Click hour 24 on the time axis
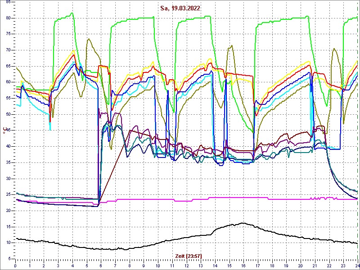The image size is (360, 270). coord(357,265)
